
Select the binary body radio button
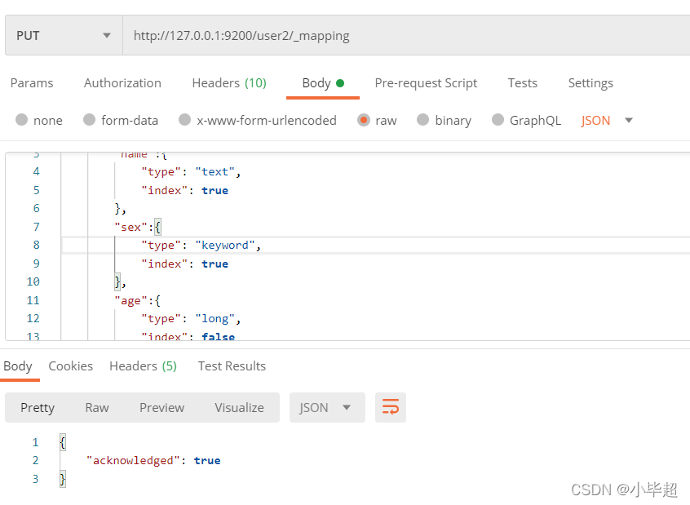point(422,120)
